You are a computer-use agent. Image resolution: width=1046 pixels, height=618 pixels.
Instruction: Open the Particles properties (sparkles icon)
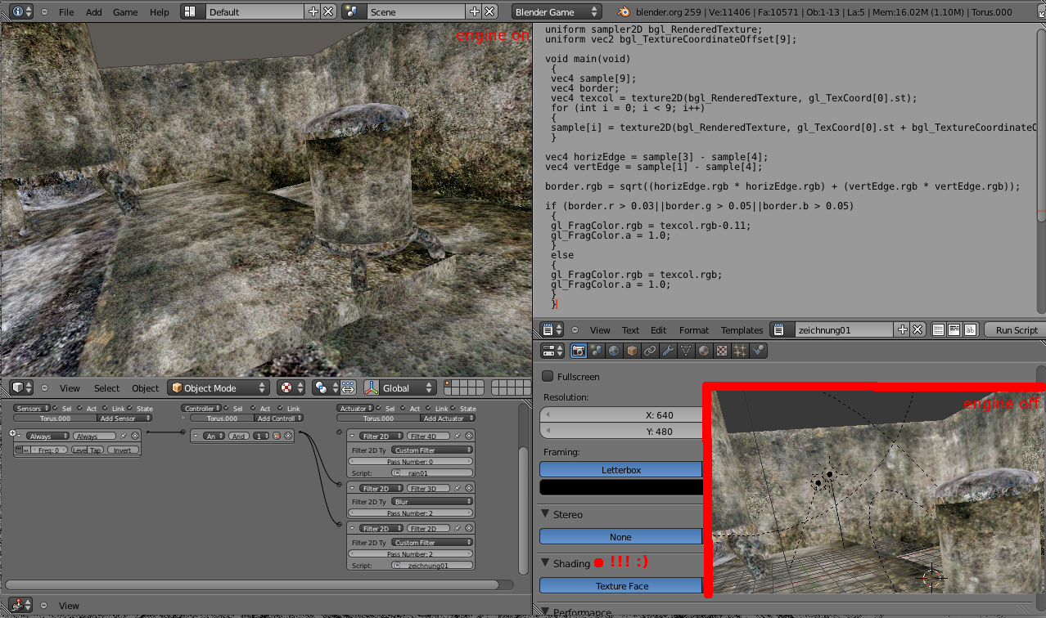pyautogui.click(x=742, y=350)
